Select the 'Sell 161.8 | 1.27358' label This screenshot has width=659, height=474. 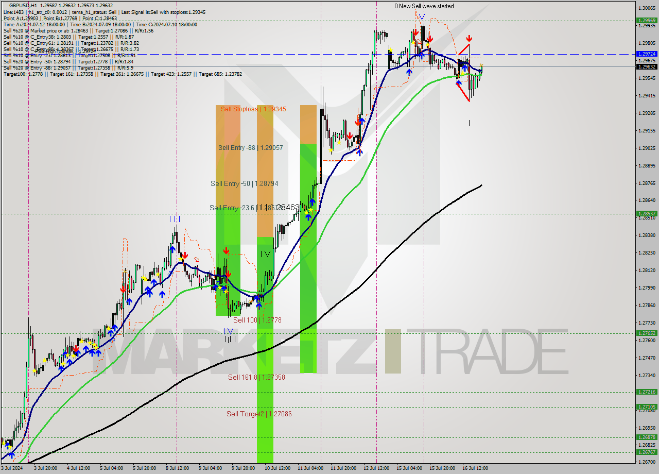(256, 378)
